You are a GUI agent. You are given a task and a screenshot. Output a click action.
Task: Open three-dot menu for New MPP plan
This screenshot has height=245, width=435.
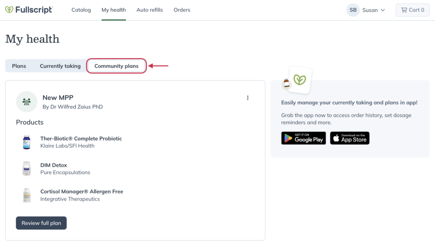(248, 98)
